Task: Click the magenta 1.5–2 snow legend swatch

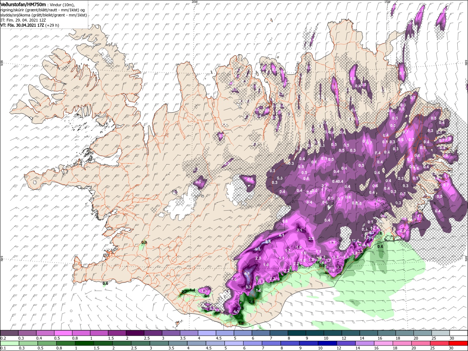Action: (117, 333)
